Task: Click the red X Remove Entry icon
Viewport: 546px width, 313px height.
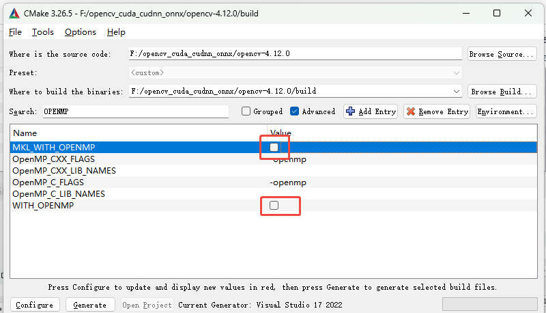Action: [410, 111]
